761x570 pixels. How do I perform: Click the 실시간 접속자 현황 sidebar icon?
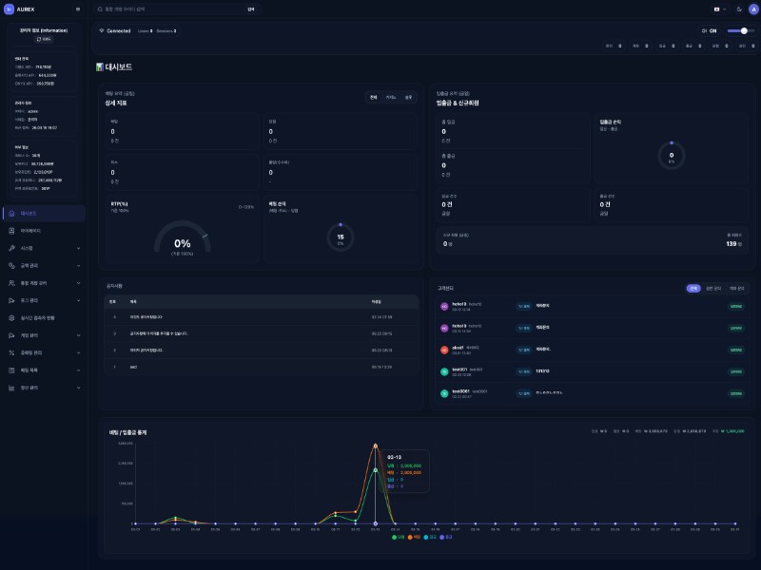(10, 318)
